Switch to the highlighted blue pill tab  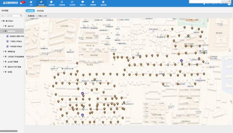(30, 11)
